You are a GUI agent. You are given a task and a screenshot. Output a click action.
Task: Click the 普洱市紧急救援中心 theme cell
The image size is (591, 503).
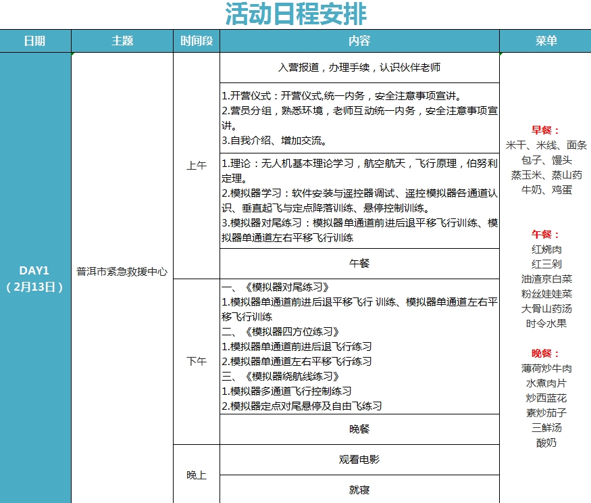(122, 271)
